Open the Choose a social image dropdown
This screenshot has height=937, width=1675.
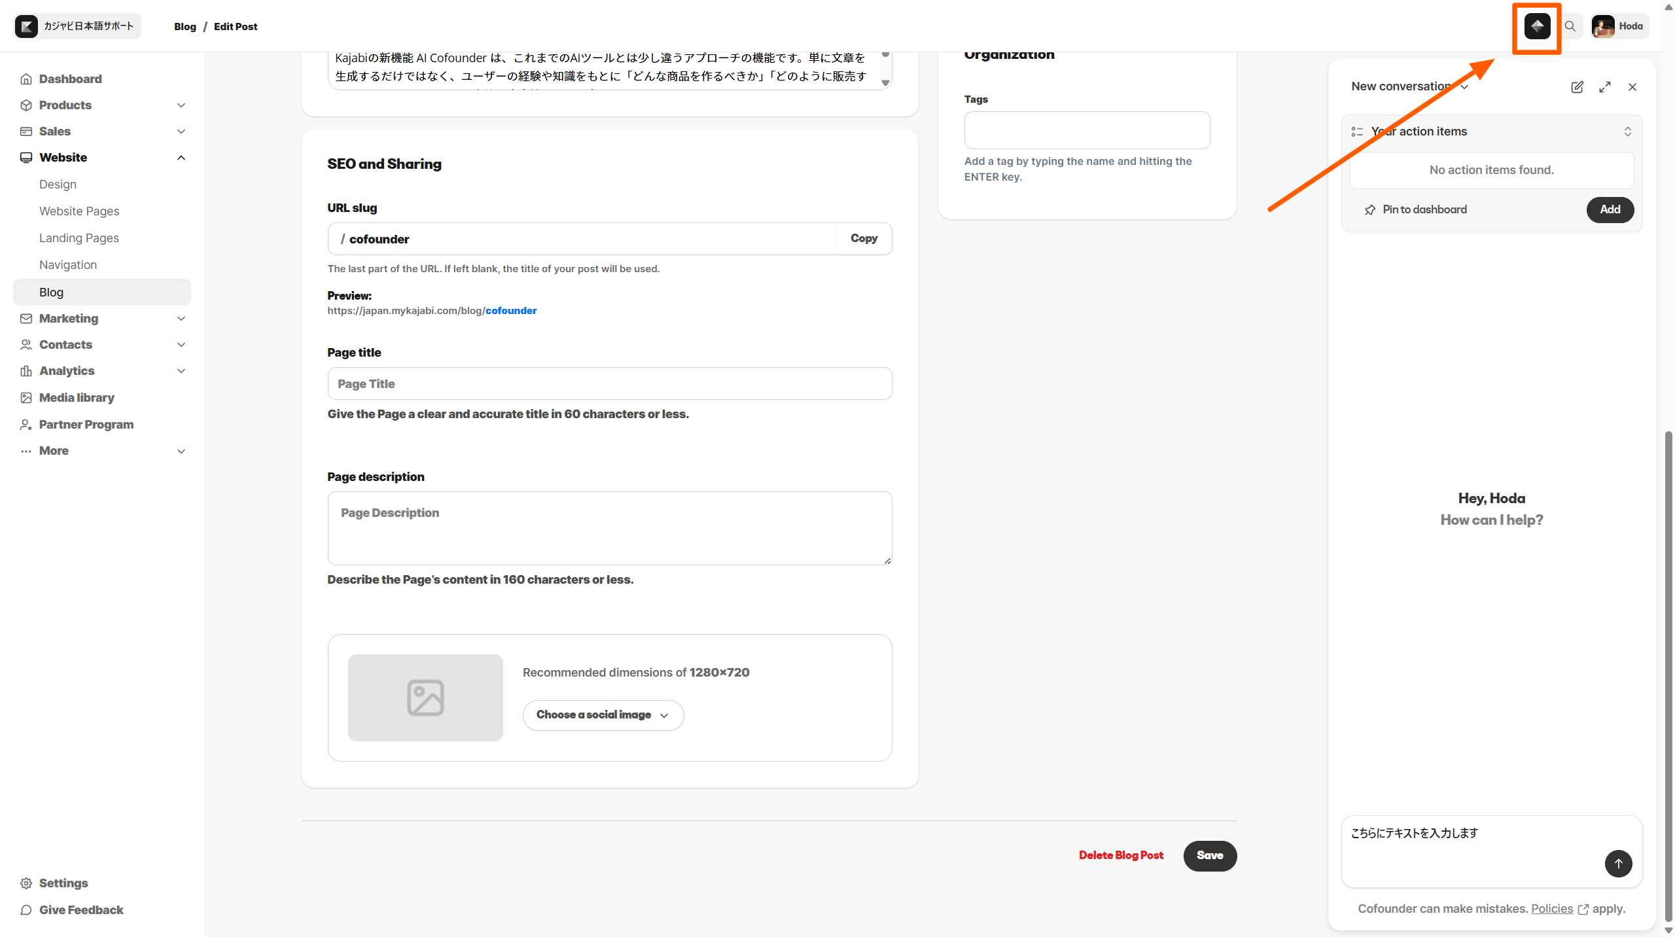pos(603,715)
